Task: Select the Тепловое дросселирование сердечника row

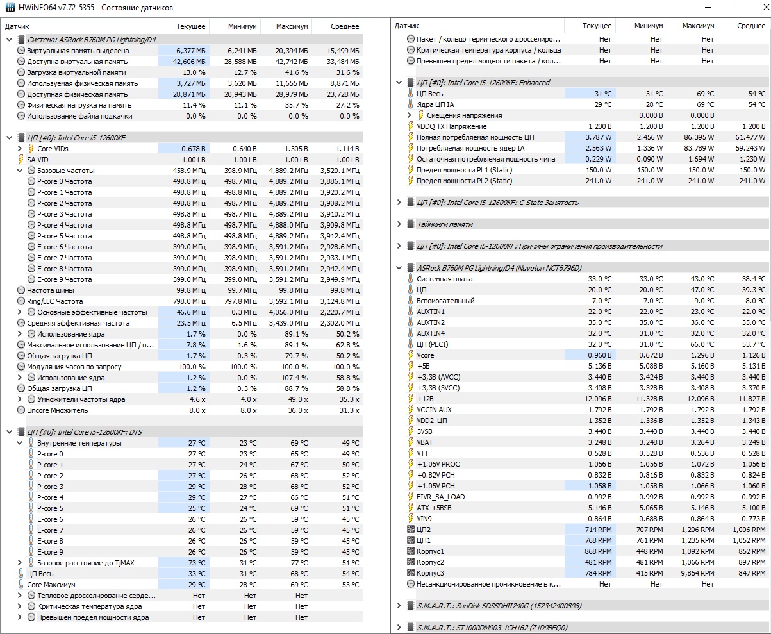Action: 183,596
